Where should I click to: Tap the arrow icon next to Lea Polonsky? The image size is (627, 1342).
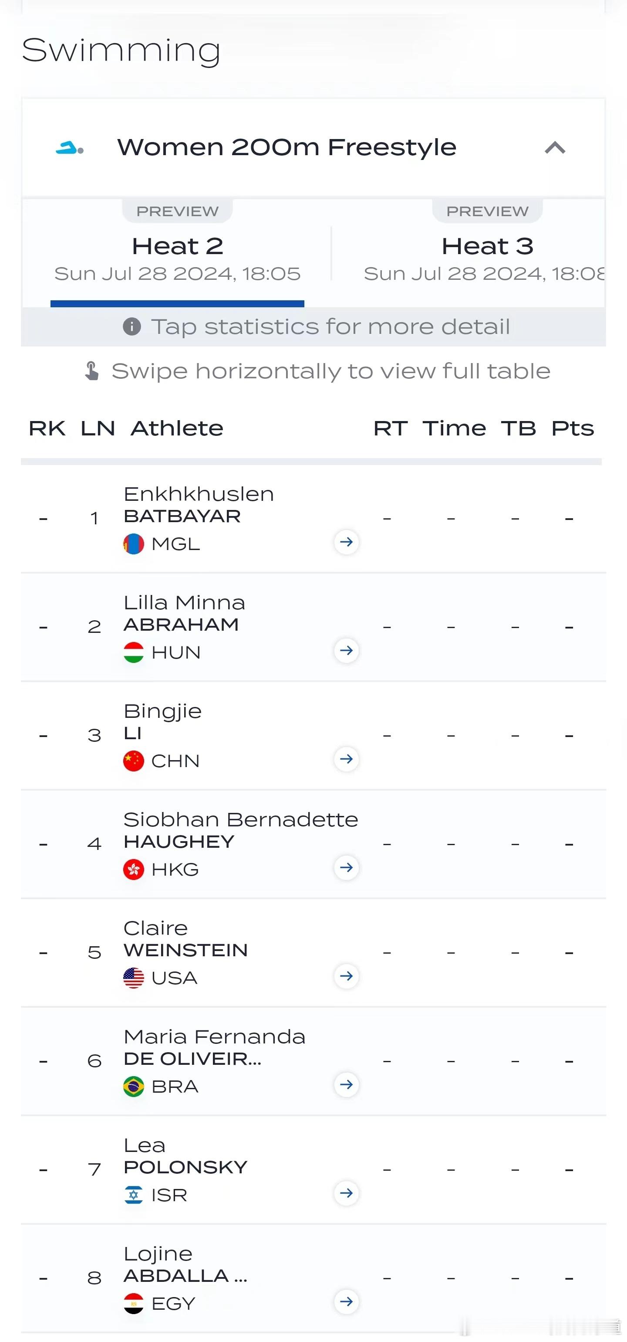pos(347,1193)
